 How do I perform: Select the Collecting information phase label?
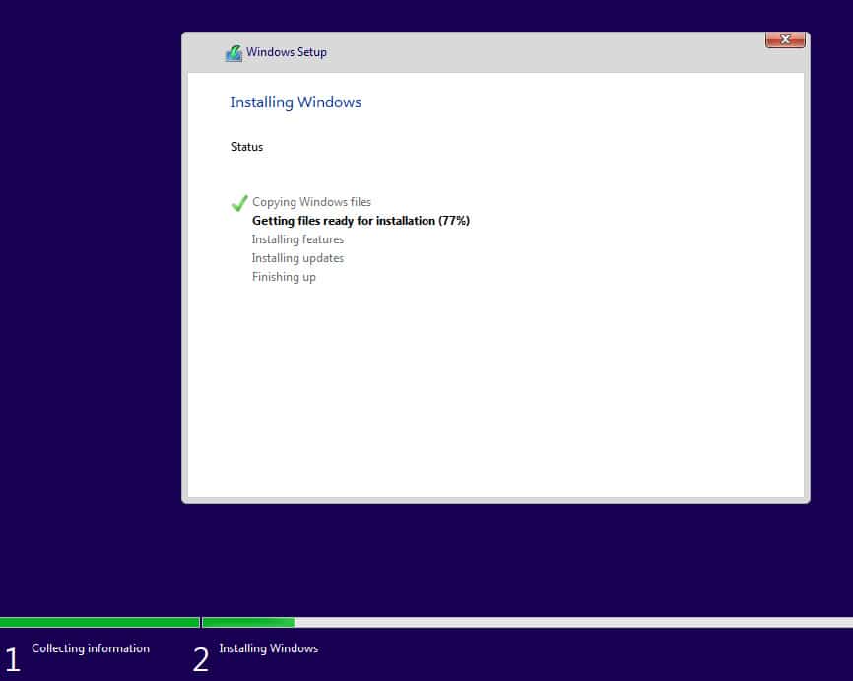pyautogui.click(x=91, y=648)
